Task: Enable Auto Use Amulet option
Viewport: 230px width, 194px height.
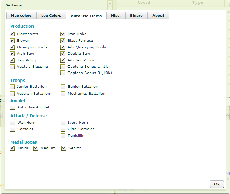Action: 12,108
